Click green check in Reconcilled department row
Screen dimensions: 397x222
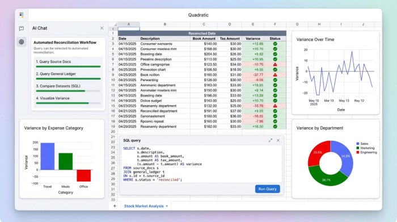pos(275,111)
